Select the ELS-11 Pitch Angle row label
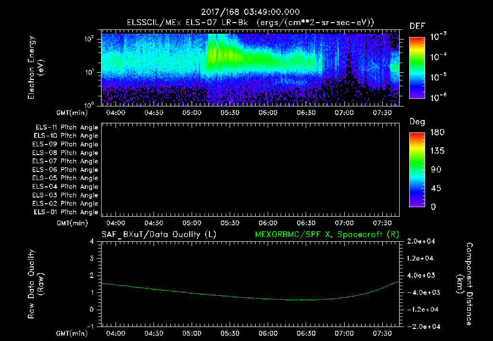493x341 pixels. tap(66, 128)
